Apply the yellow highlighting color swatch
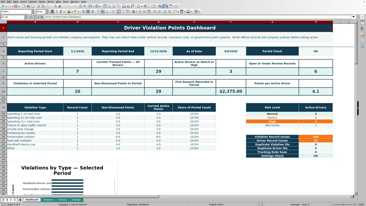The image size is (366, 206). pos(75,12)
